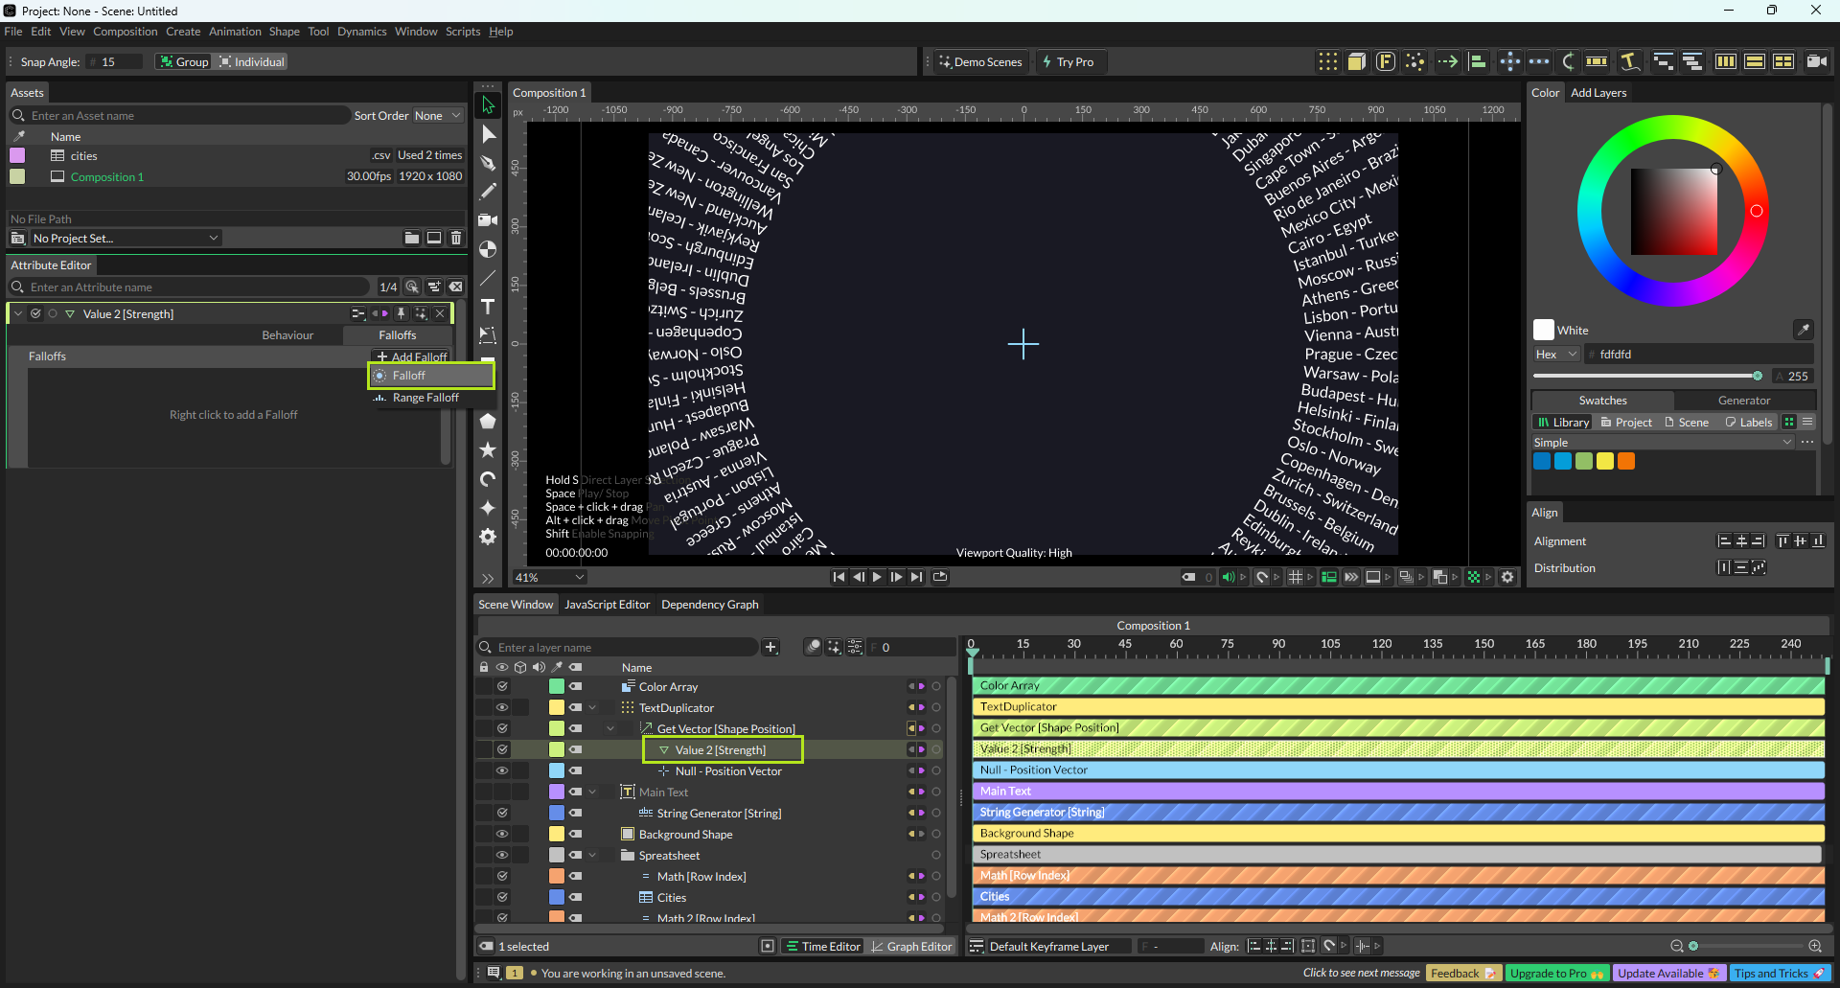The image size is (1840, 988).
Task: Click the Pen tool icon
Action: pos(488,163)
